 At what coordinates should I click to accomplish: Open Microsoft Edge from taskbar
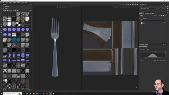(x=27, y=94)
